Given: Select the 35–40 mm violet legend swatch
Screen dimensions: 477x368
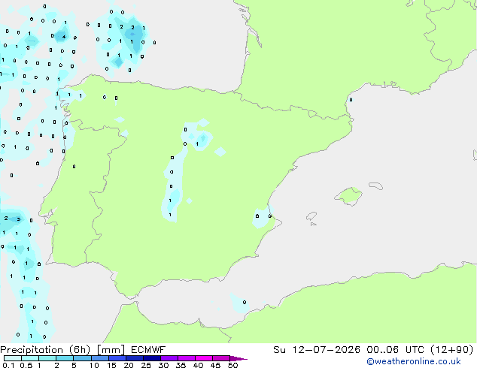Looking at the screenshot, I should [187, 358].
